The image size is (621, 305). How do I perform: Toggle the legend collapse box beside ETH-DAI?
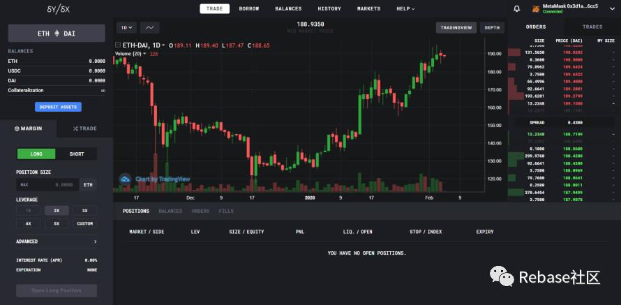118,45
